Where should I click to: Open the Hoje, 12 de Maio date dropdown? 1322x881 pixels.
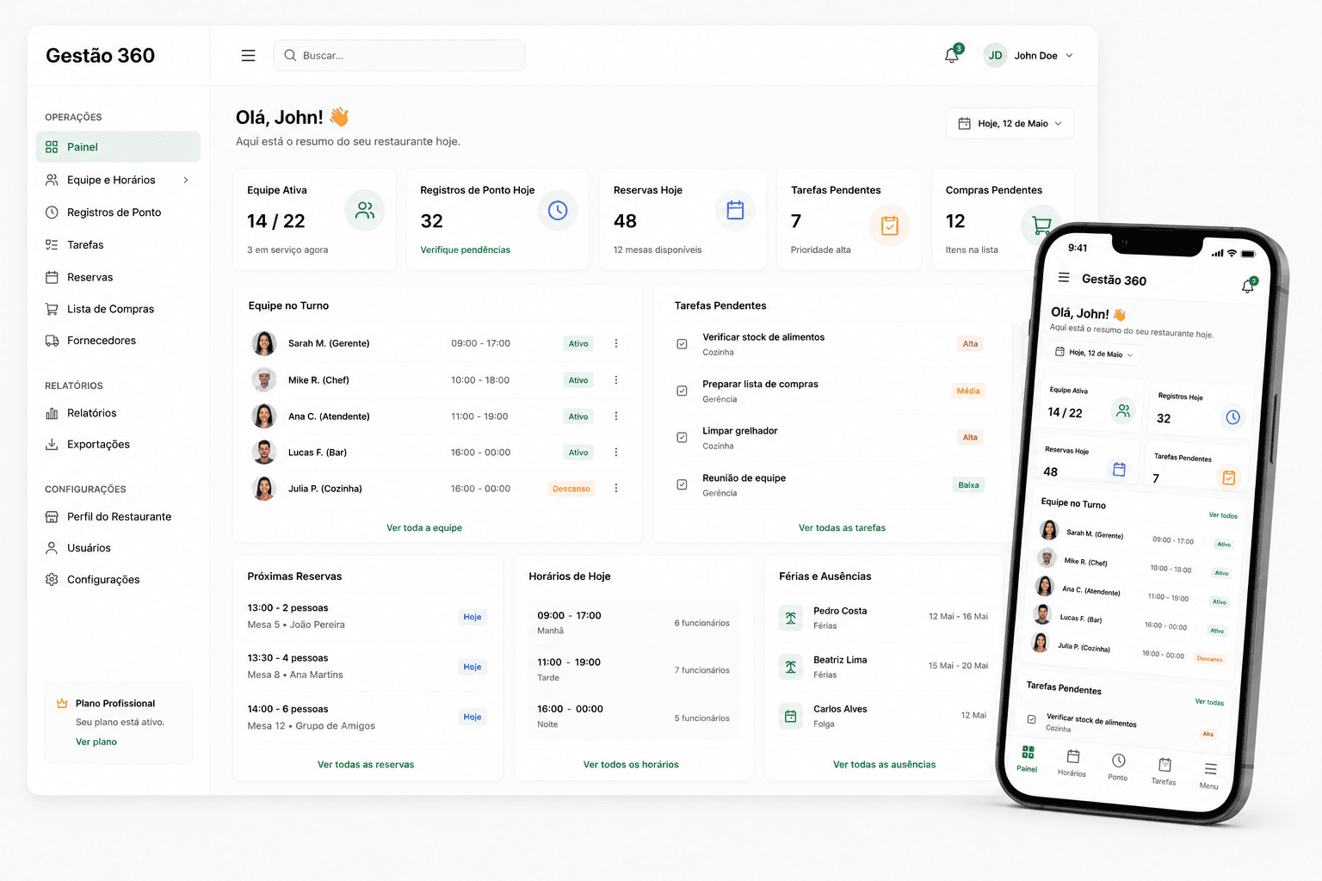point(1010,123)
